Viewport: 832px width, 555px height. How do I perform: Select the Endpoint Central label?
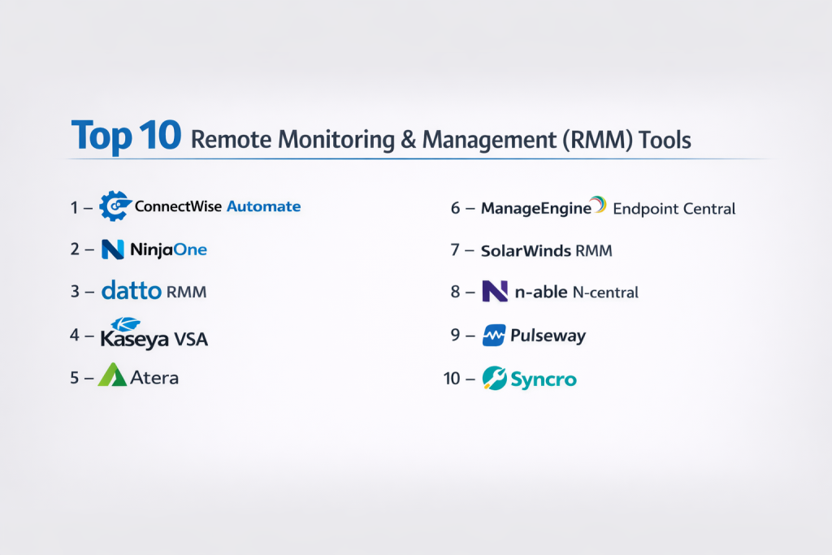[x=674, y=209]
